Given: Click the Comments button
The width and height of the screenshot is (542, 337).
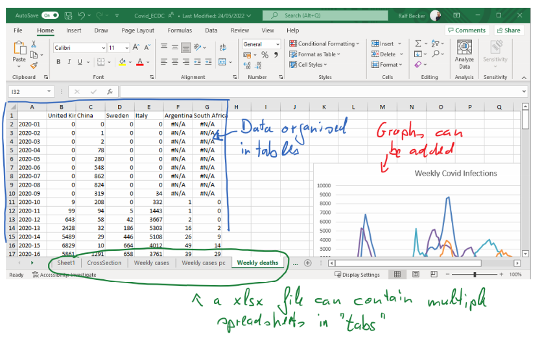Looking at the screenshot, I should coord(467,30).
